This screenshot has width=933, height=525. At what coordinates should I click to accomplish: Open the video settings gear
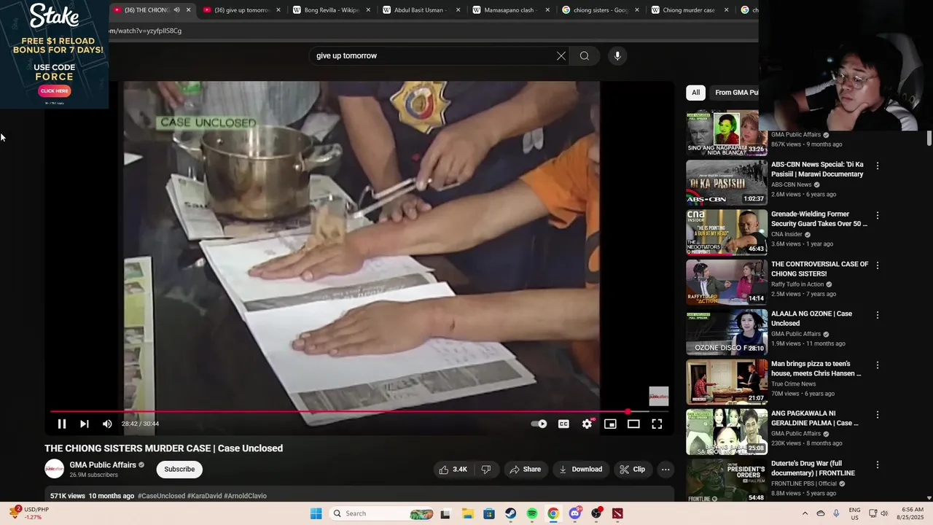[587, 424]
